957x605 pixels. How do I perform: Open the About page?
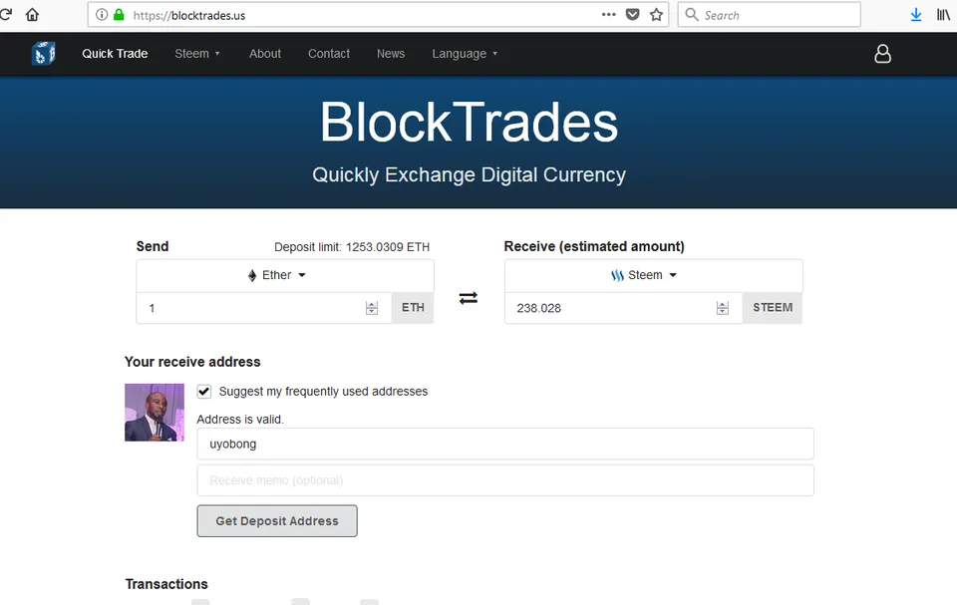tap(265, 54)
